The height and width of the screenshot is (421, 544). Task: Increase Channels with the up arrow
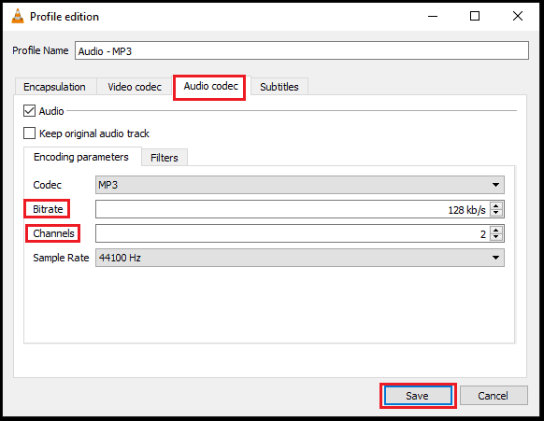[x=496, y=230]
